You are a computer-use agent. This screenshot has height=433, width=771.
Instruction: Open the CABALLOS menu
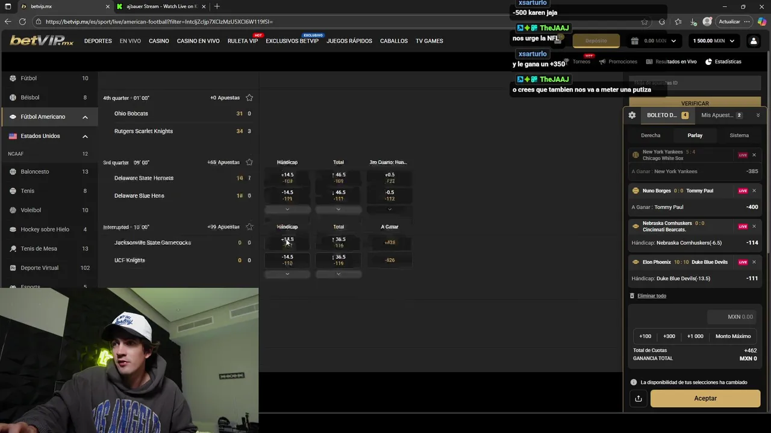pos(394,41)
